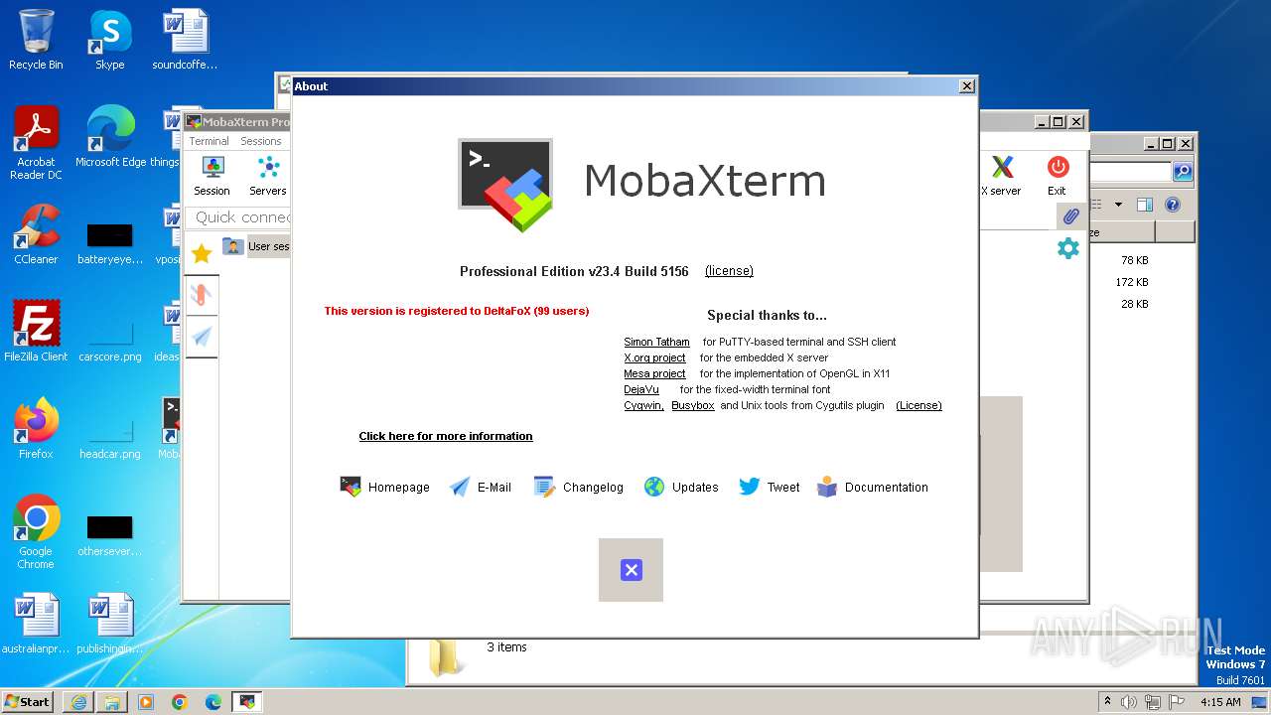The width and height of the screenshot is (1271, 715).
Task: Select the headcar.png desktop file
Action: pos(110,438)
